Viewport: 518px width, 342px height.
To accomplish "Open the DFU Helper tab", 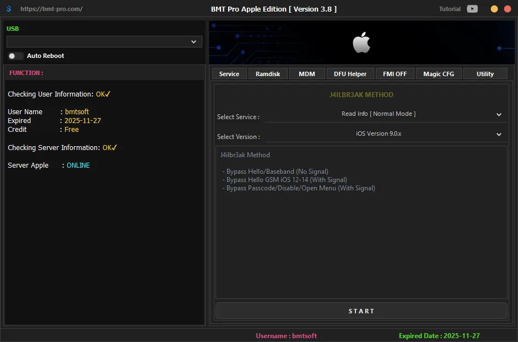I will tap(350, 74).
